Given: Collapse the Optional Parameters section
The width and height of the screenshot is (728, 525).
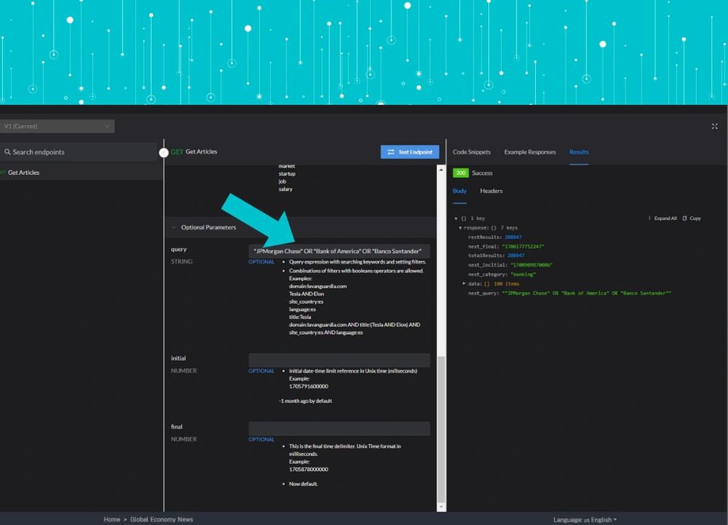Looking at the screenshot, I should [x=174, y=227].
